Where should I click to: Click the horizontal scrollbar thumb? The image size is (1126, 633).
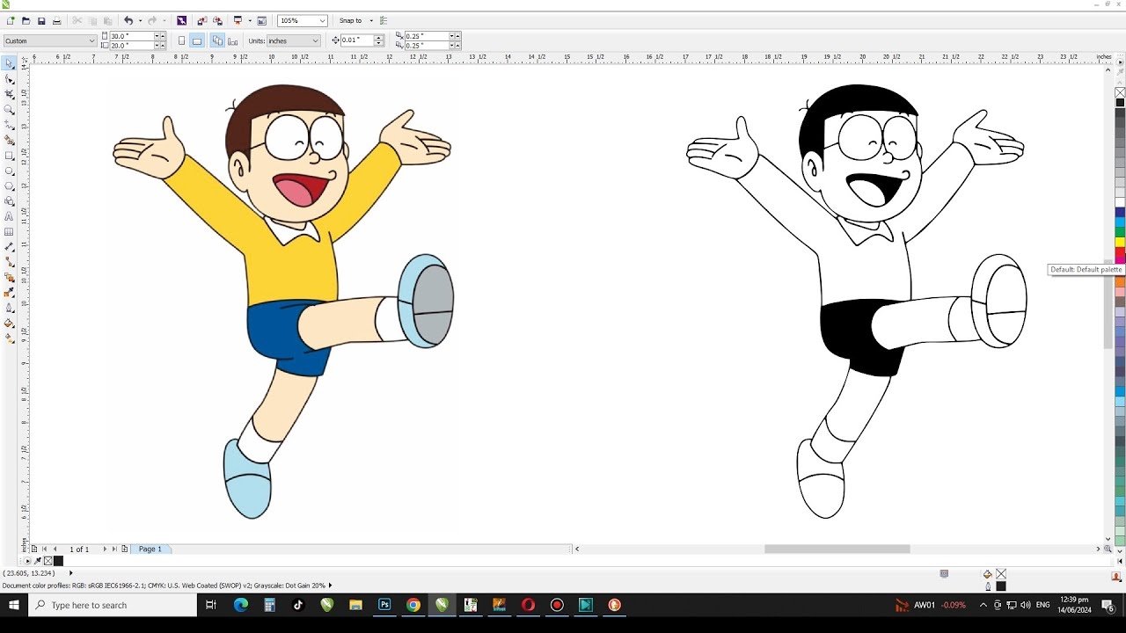pos(837,549)
